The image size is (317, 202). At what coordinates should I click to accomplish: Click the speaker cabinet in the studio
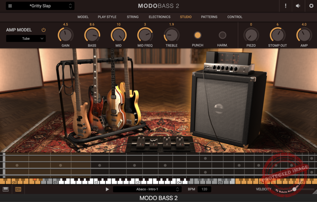coord(228,109)
